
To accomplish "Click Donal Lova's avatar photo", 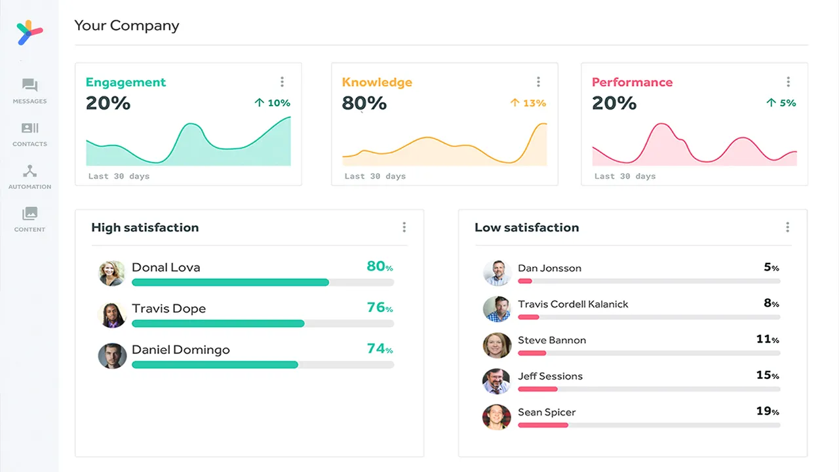I will point(111,273).
